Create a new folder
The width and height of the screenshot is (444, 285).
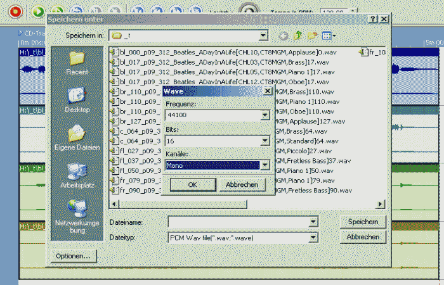(x=313, y=36)
